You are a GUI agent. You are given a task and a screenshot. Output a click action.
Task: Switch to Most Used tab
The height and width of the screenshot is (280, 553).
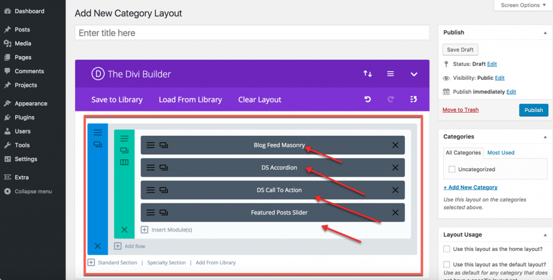click(x=501, y=153)
